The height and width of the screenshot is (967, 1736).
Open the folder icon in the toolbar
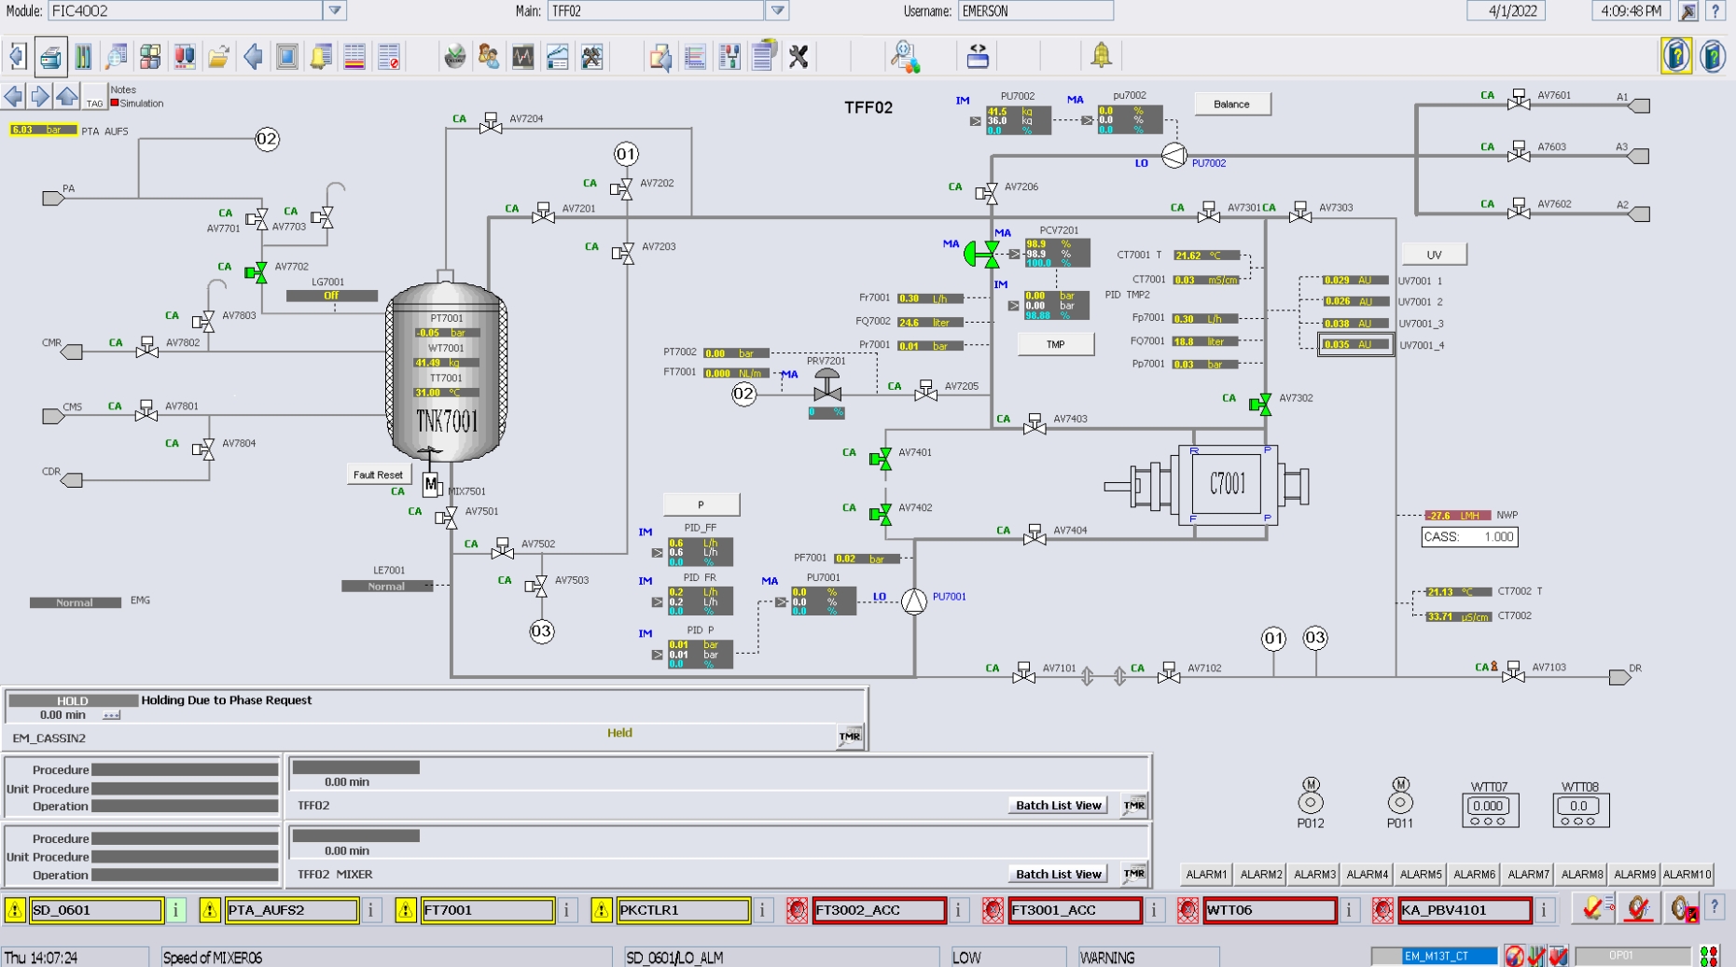tap(218, 57)
